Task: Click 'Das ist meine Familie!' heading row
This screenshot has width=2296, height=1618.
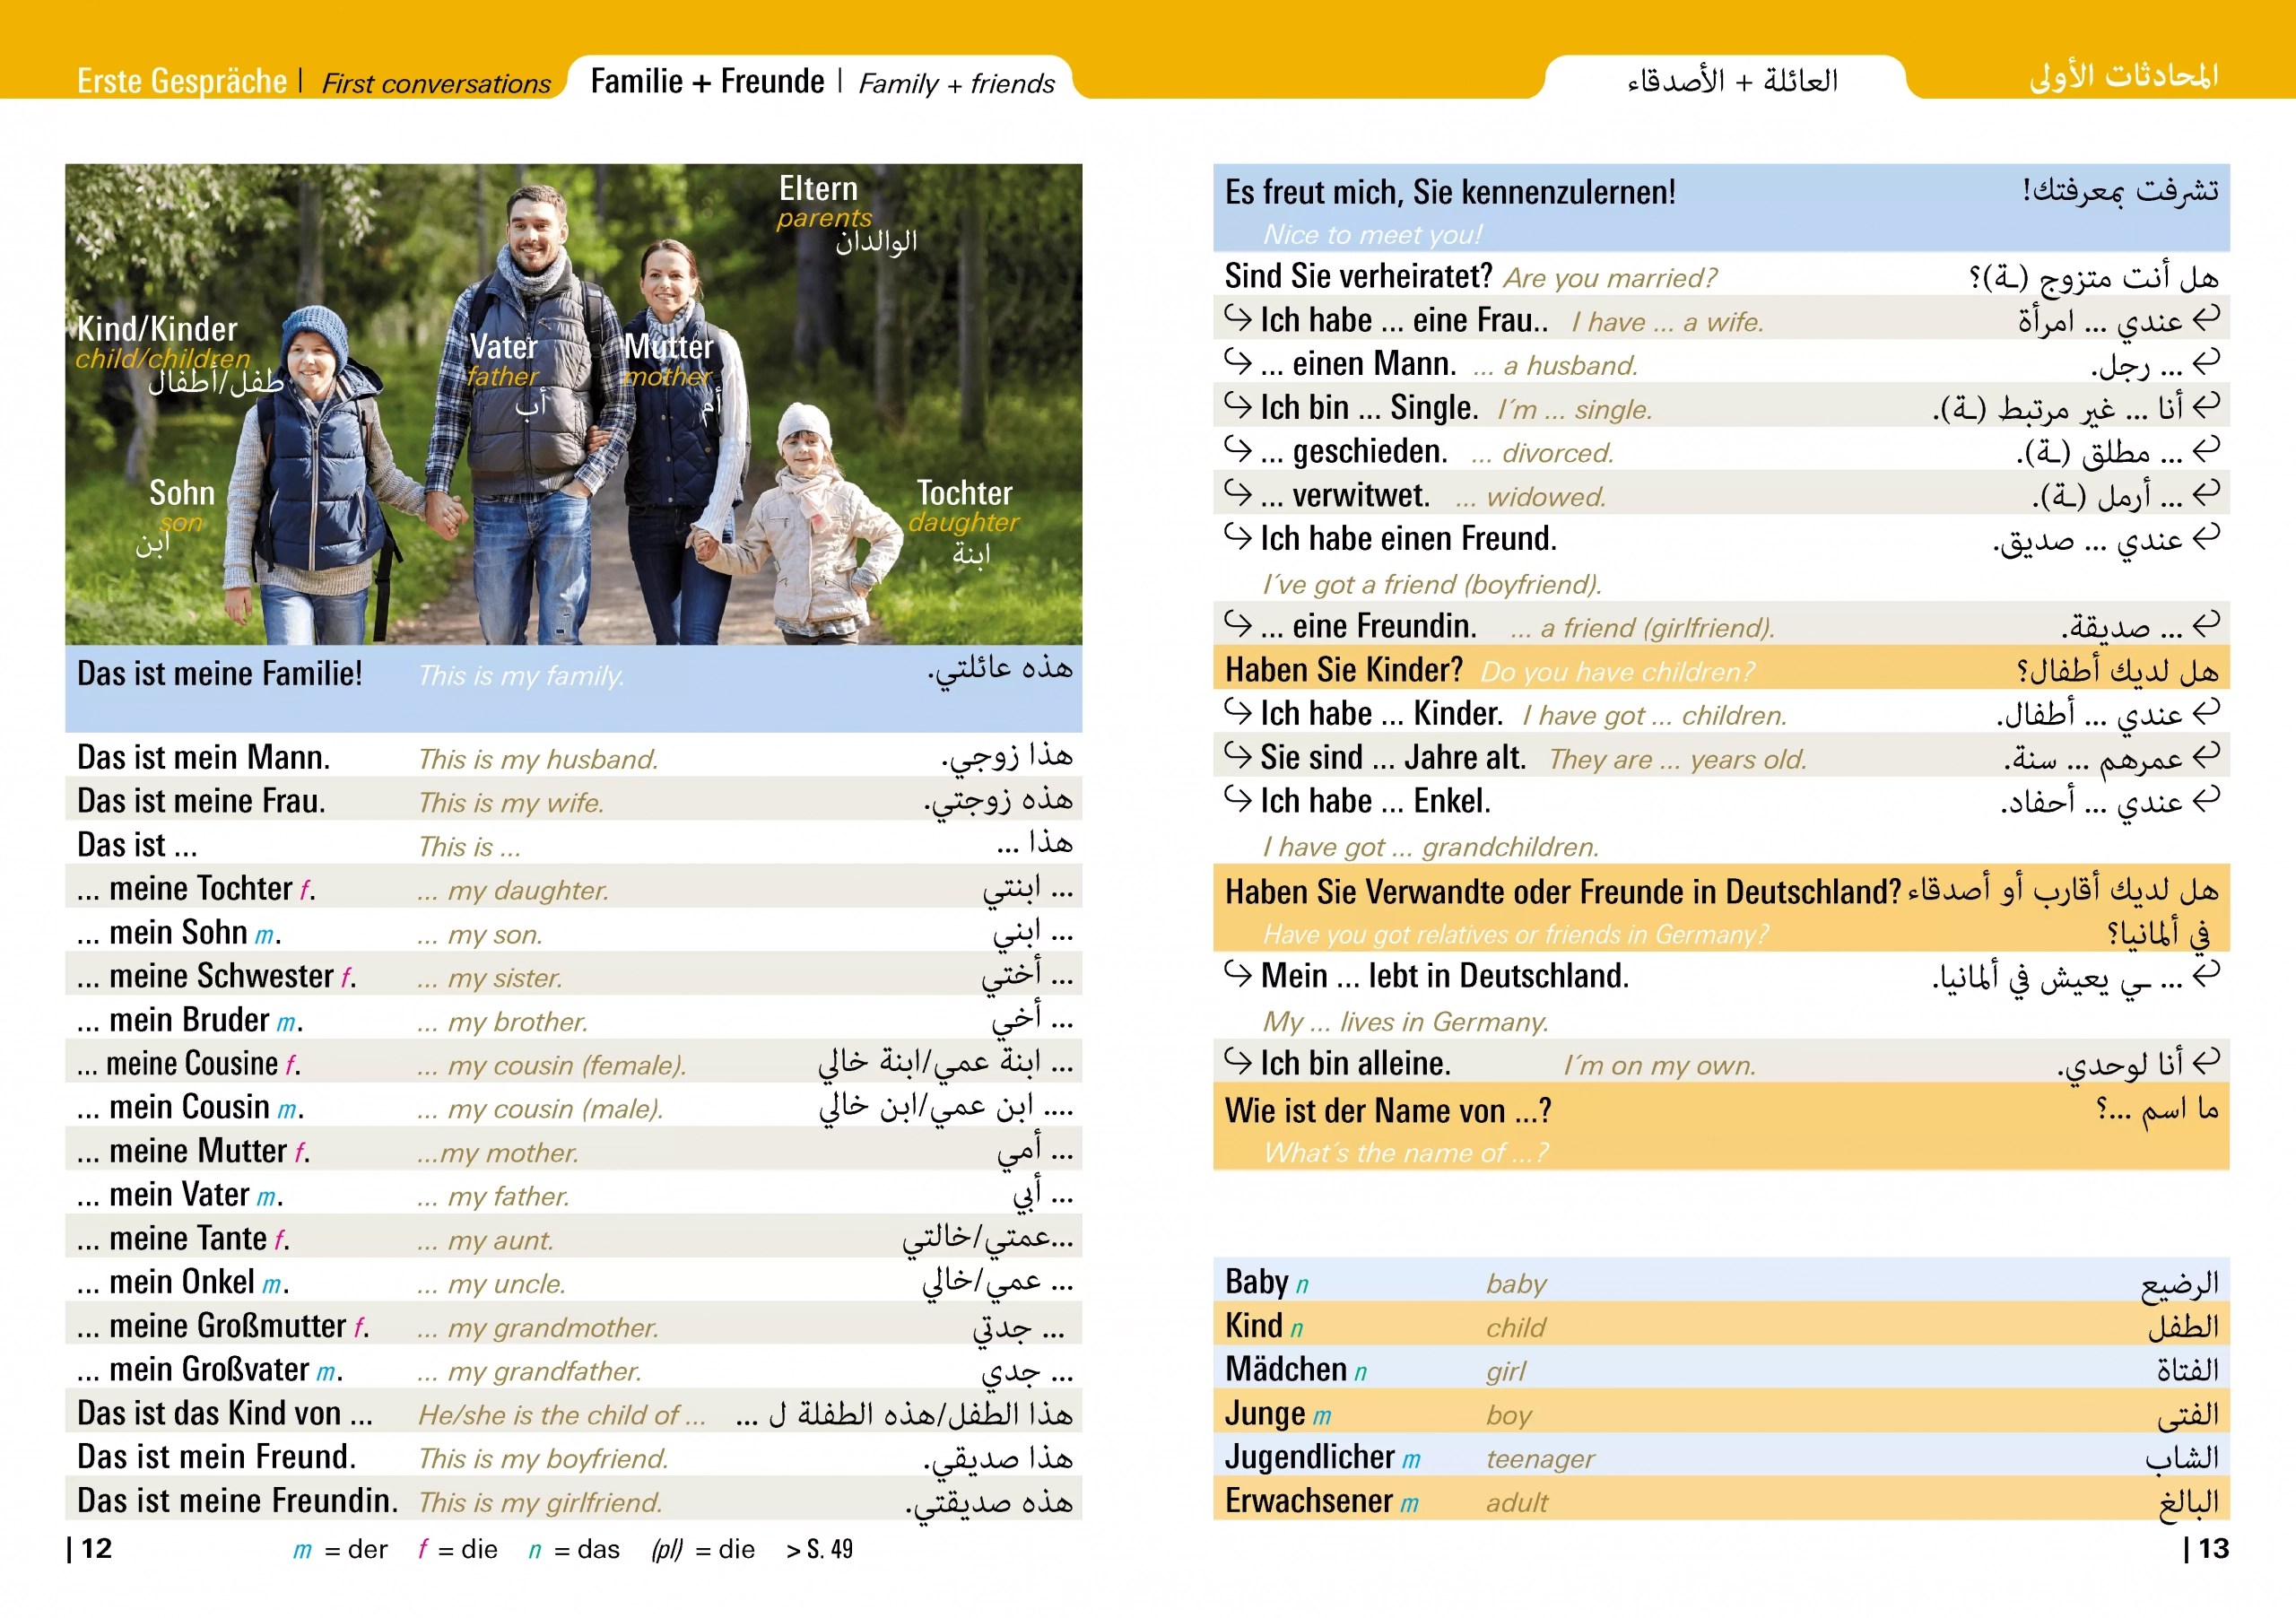Action: 220,674
